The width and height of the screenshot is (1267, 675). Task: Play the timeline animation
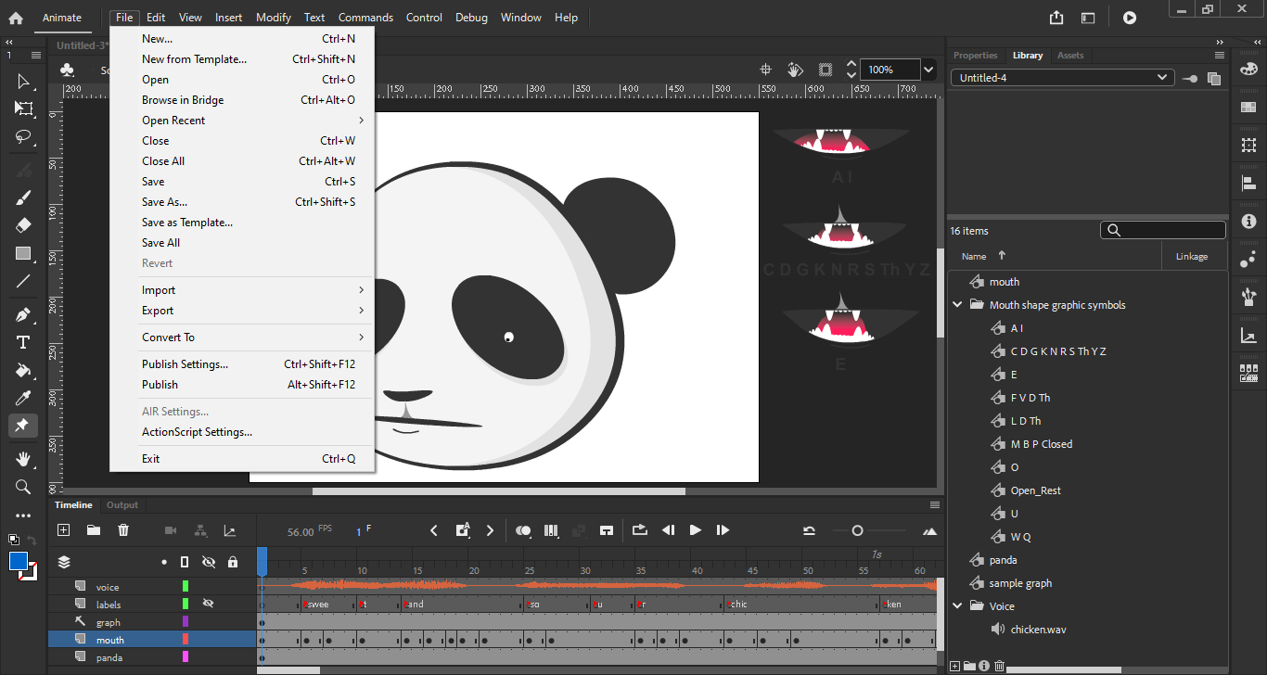coord(696,530)
